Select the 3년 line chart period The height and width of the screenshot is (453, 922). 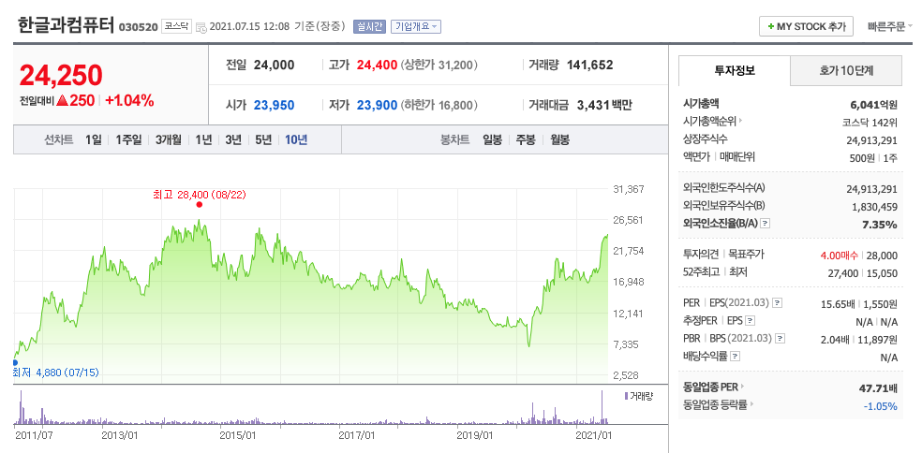(233, 139)
